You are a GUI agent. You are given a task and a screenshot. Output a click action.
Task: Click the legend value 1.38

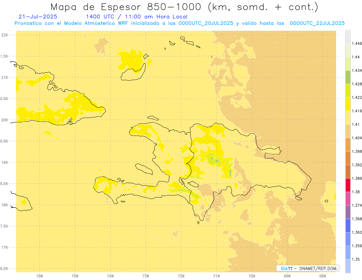click(356, 192)
